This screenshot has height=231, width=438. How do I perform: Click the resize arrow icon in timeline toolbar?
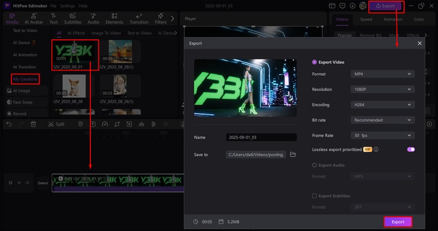(x=129, y=124)
